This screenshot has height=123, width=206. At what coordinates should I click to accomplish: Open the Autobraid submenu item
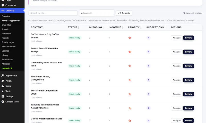(6, 34)
